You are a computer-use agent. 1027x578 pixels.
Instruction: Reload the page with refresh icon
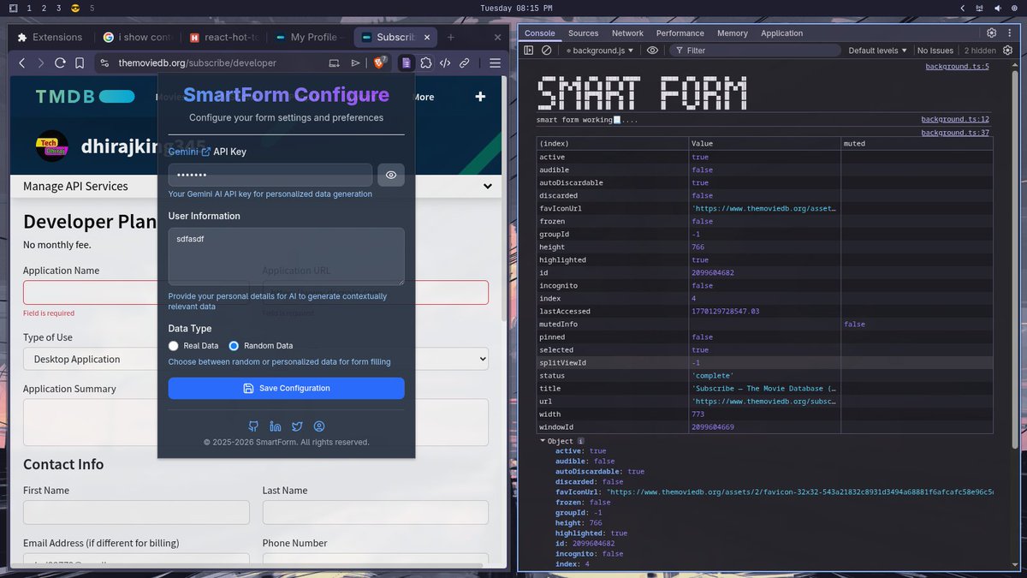pos(60,63)
